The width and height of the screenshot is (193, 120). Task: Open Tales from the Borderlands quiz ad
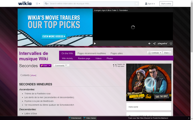click(149, 82)
